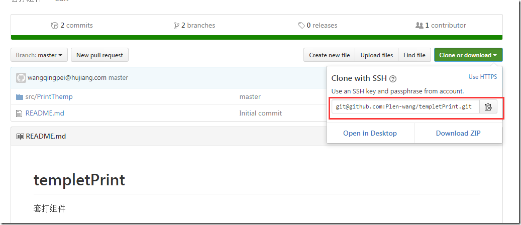The width and height of the screenshot is (521, 225).
Task: Click the branches fork icon
Action: point(176,26)
